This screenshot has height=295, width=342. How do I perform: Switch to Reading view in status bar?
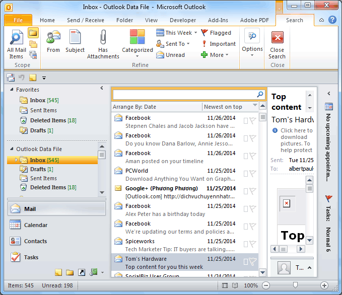(235, 285)
